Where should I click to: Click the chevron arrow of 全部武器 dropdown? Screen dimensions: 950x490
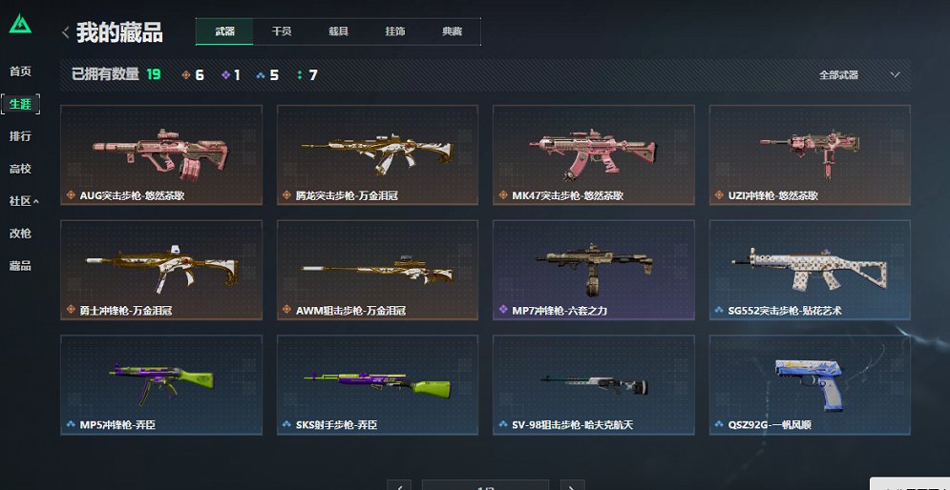tap(895, 75)
